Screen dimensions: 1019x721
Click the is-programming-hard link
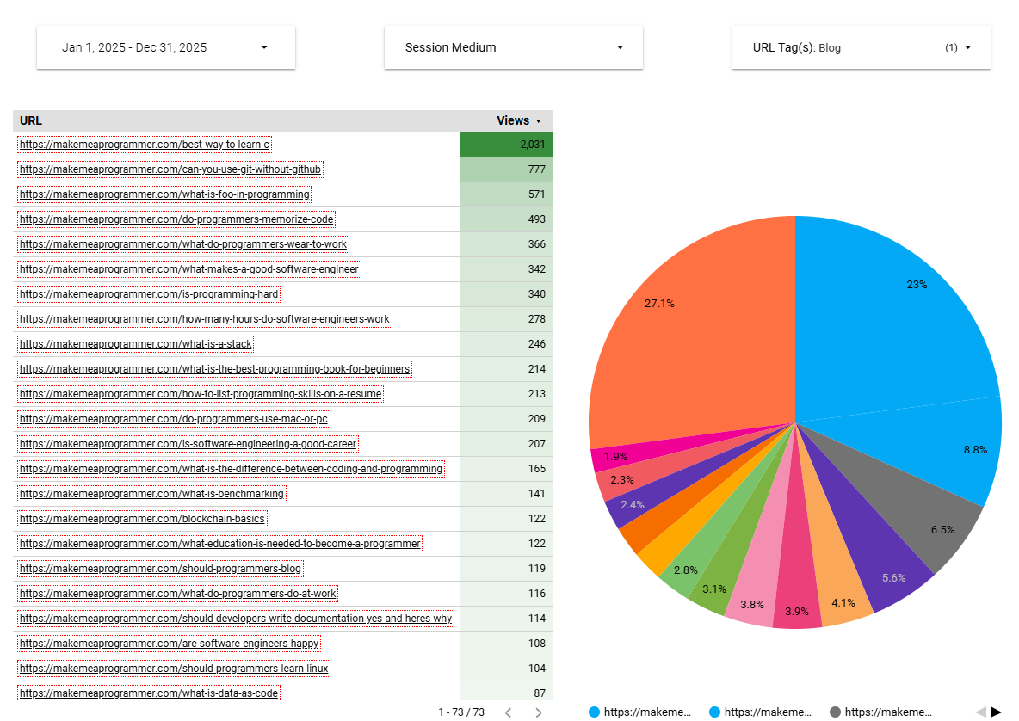(149, 294)
